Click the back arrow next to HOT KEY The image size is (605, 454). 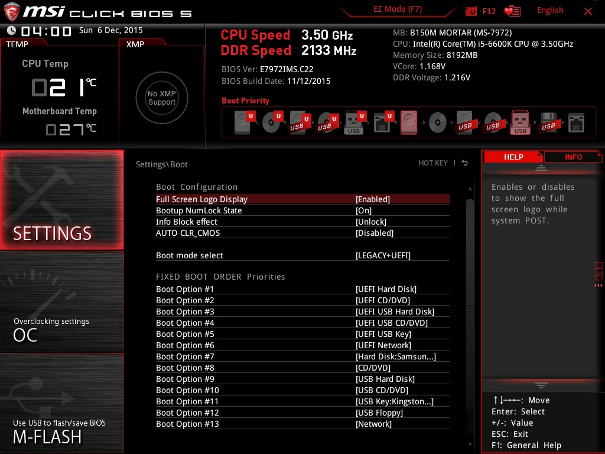(x=465, y=163)
